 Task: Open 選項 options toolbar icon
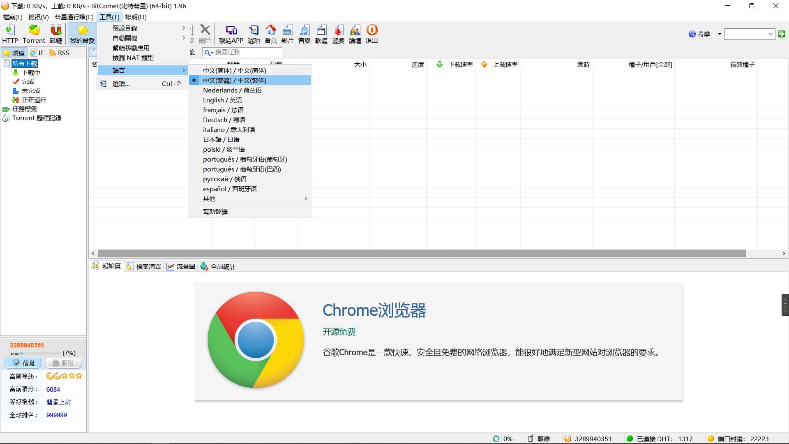coord(254,30)
